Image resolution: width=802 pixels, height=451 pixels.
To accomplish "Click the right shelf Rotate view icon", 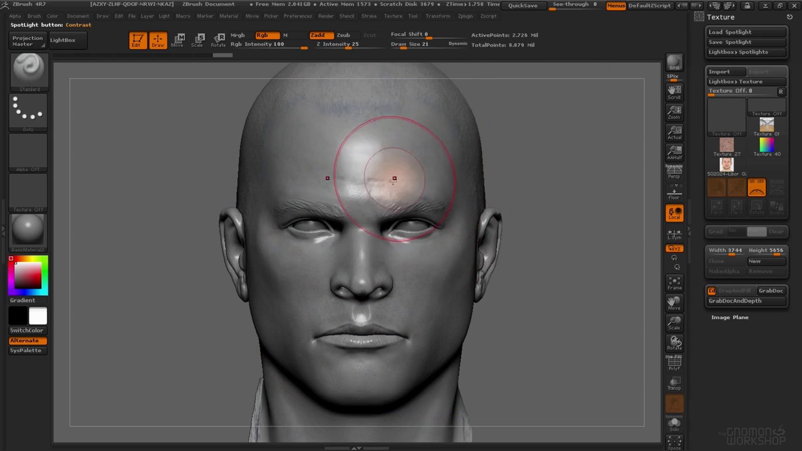I will pos(674,343).
